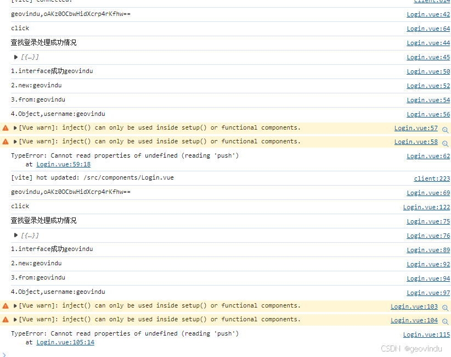Open source link Login.vue:57
Viewport: 451px width, 357px height.
pos(416,128)
